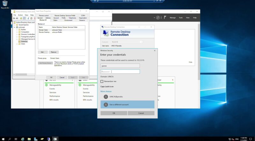
Task: Expand the Managed Service Accounts node
Action: pyautogui.click(x=17, y=39)
